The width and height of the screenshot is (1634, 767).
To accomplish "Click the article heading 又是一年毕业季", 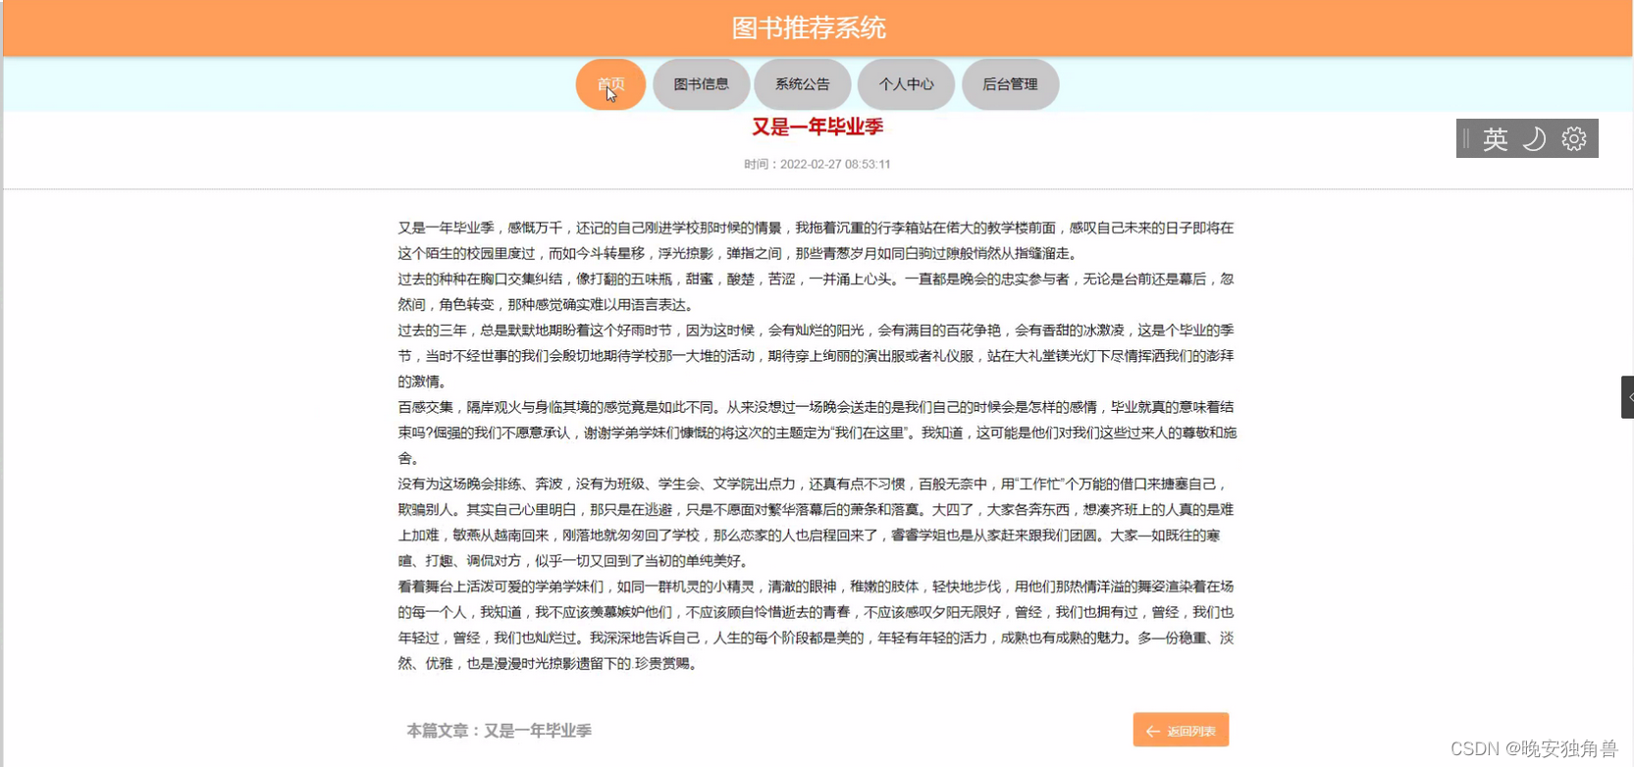I will (817, 127).
